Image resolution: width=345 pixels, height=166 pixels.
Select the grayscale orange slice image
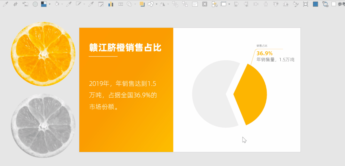[43, 125]
